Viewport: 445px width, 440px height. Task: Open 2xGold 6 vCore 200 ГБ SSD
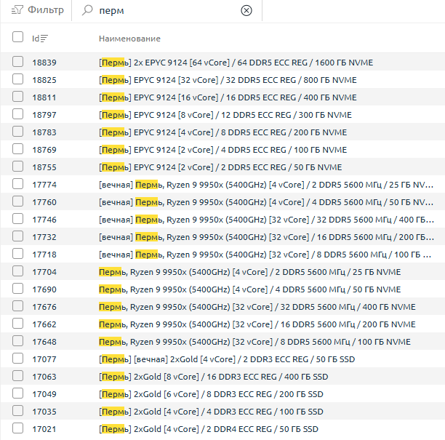coord(211,394)
